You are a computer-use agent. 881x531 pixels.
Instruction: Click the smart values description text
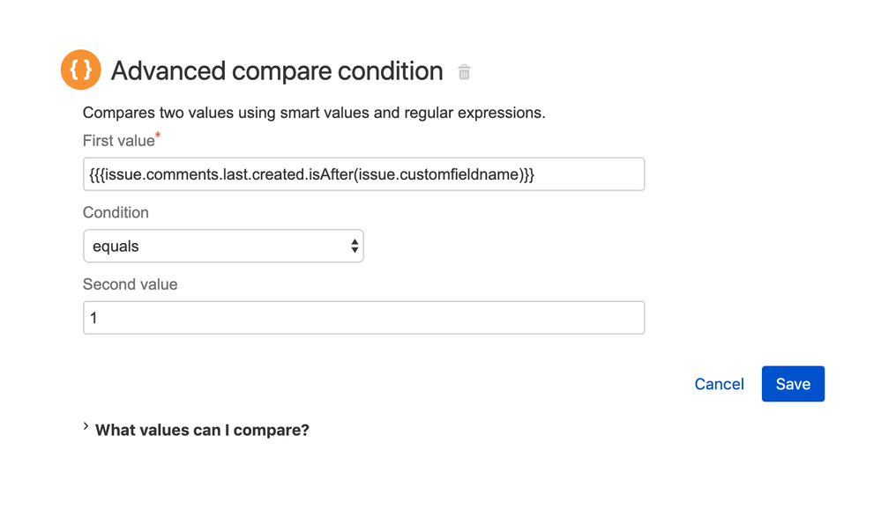point(314,113)
